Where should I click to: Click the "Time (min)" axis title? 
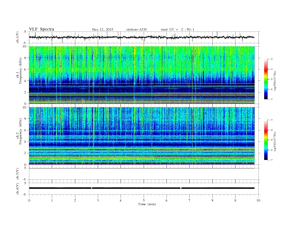point(147,204)
